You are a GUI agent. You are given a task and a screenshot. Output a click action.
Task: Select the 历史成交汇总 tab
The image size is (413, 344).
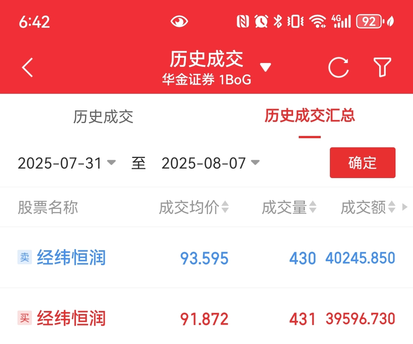(310, 116)
